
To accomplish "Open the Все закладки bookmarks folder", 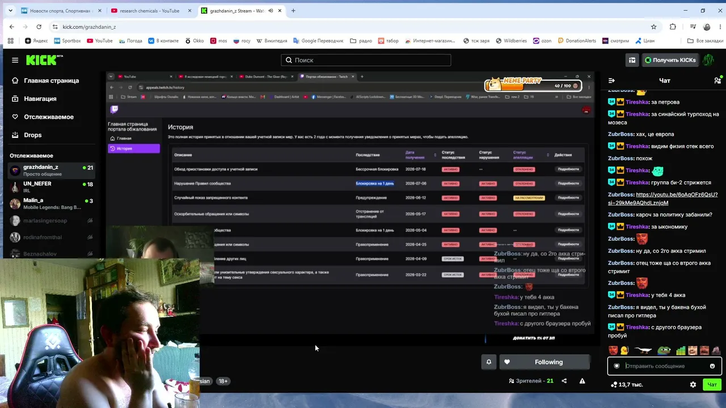I will tap(705, 41).
